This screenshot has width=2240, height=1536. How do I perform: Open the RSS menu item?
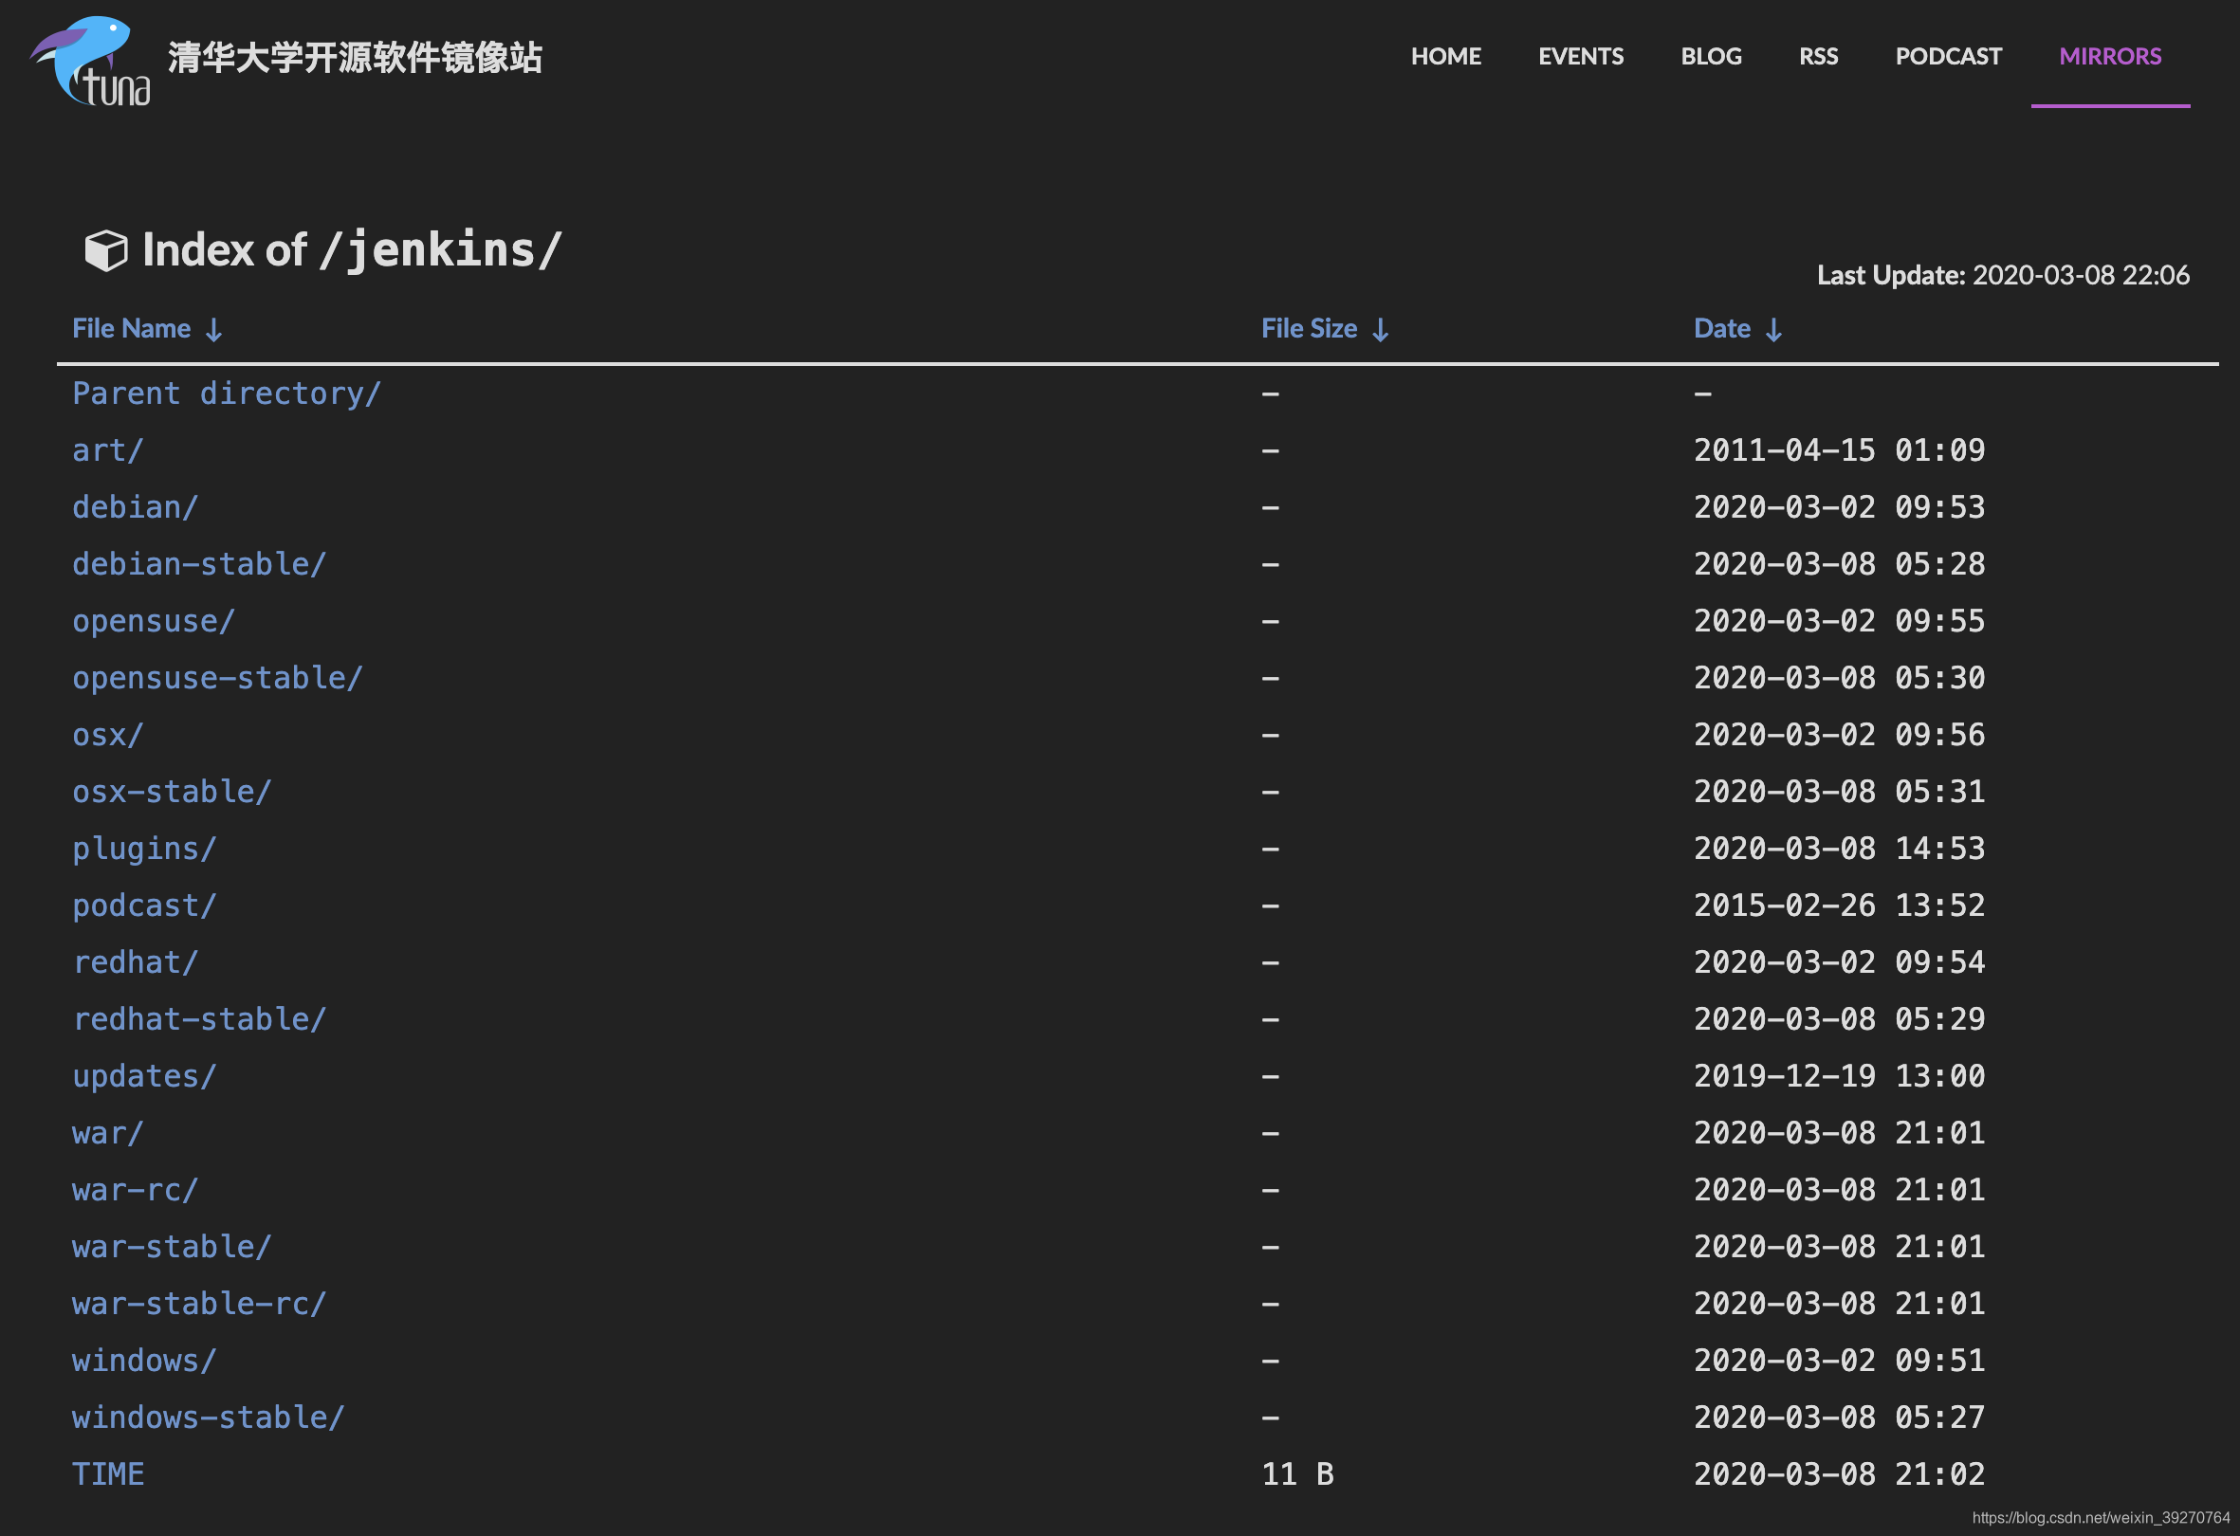click(x=1818, y=56)
